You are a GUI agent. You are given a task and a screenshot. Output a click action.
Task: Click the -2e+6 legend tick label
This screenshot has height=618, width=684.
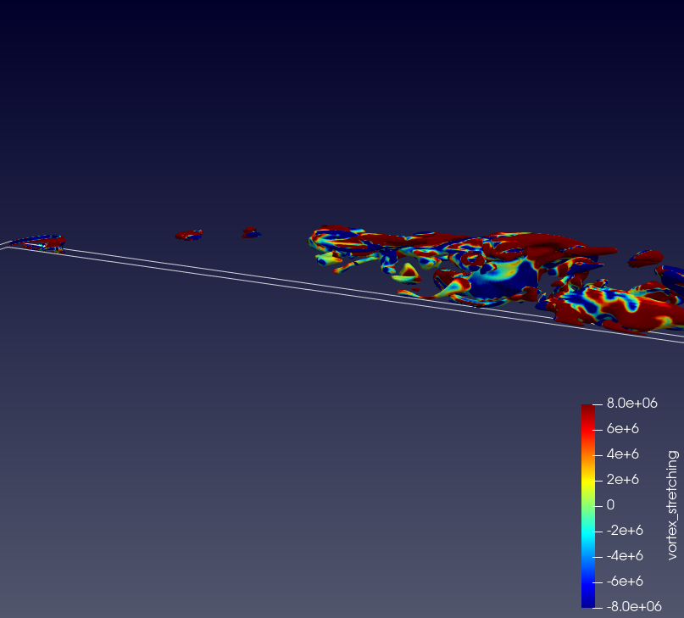624,531
